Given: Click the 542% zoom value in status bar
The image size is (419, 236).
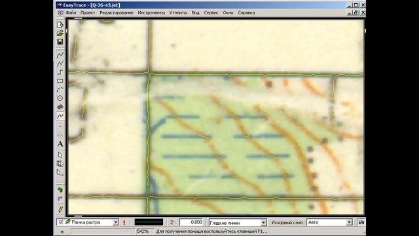Looking at the screenshot, I should click(143, 231).
